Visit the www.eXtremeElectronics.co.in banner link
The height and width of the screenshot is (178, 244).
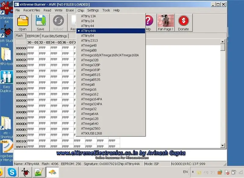click(x=121, y=153)
